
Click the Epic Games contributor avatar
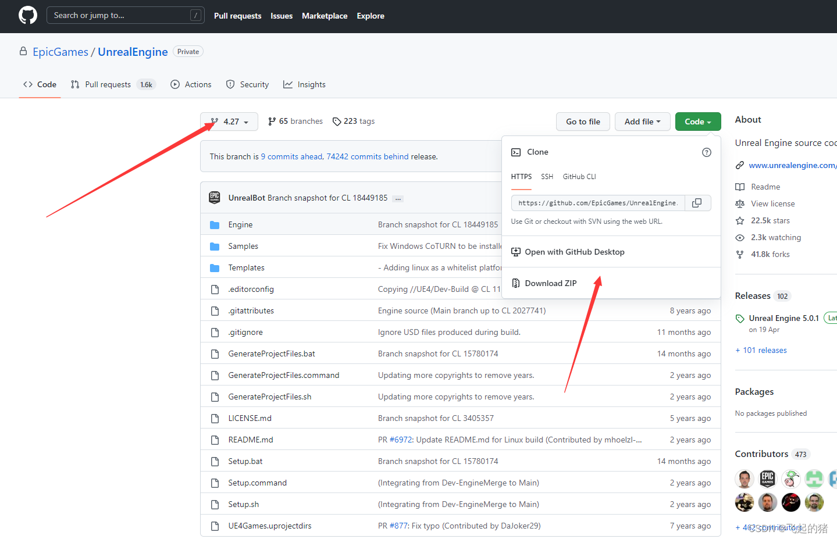coord(767,479)
